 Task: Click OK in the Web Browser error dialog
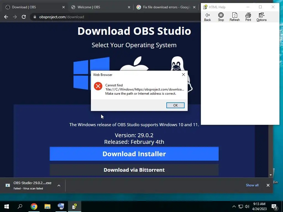tap(175, 105)
